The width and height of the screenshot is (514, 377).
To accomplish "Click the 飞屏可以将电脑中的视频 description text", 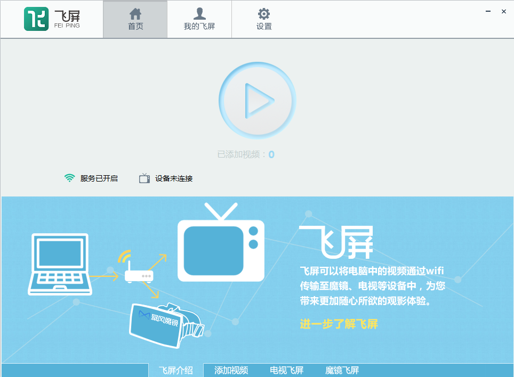I will click(372, 286).
